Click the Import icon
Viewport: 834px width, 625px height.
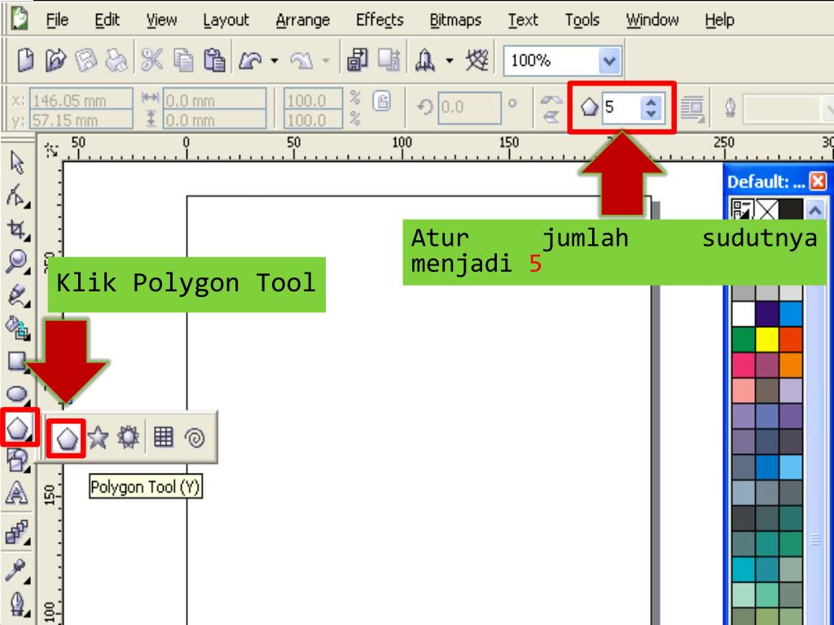358,59
